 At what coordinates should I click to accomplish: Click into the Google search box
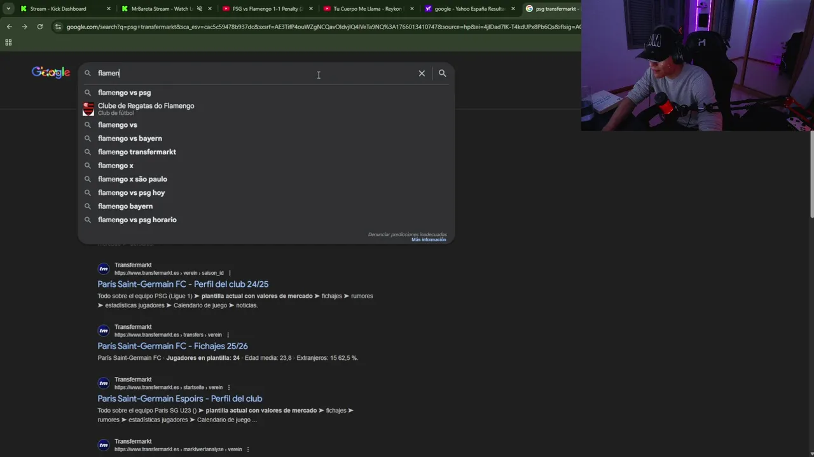tap(254, 73)
